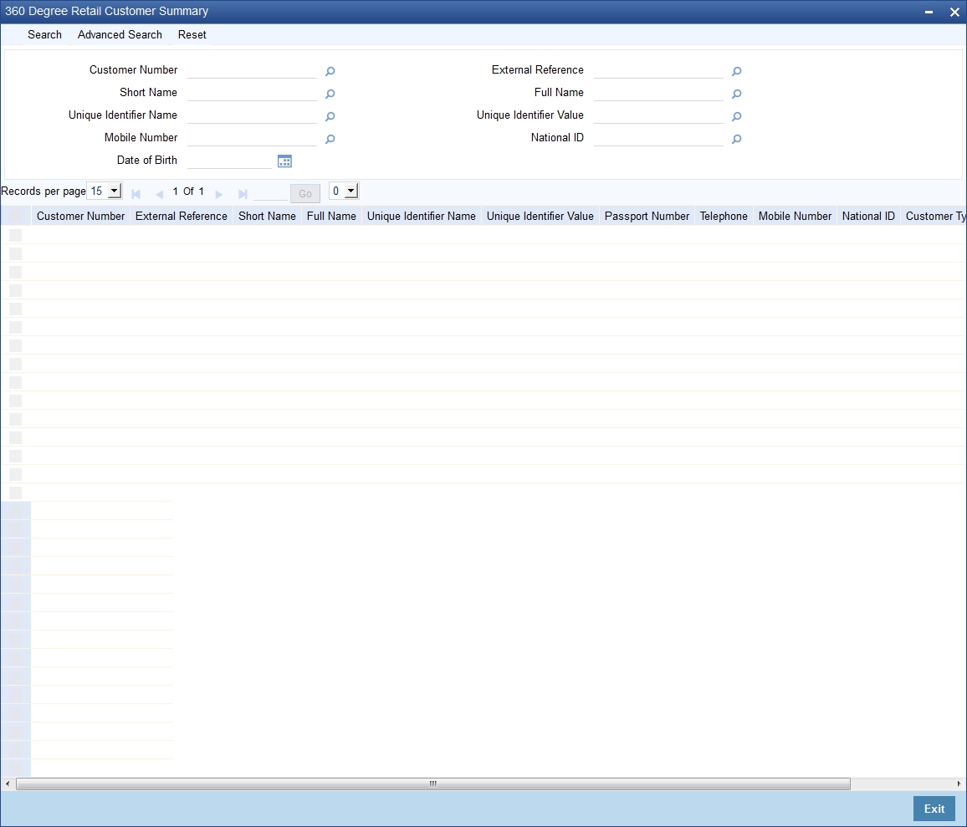Screen dimensions: 967x827
Task: Open lookup for Short Name field
Action: pyautogui.click(x=330, y=94)
